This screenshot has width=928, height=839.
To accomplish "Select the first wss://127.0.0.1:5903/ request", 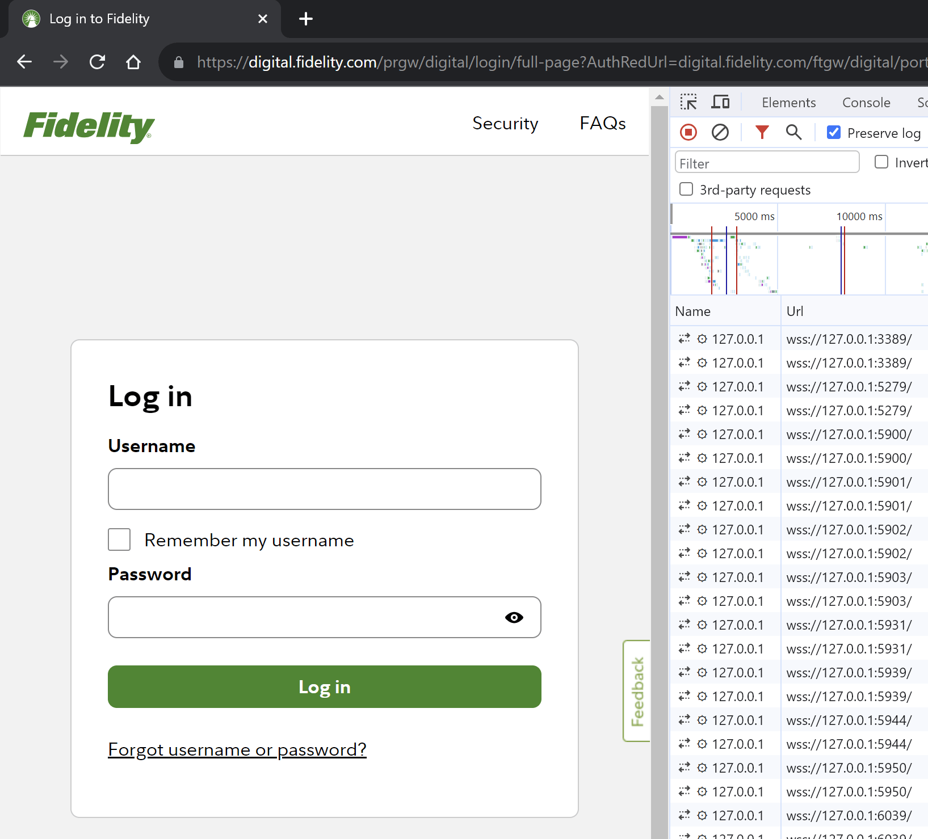I will [799, 577].
